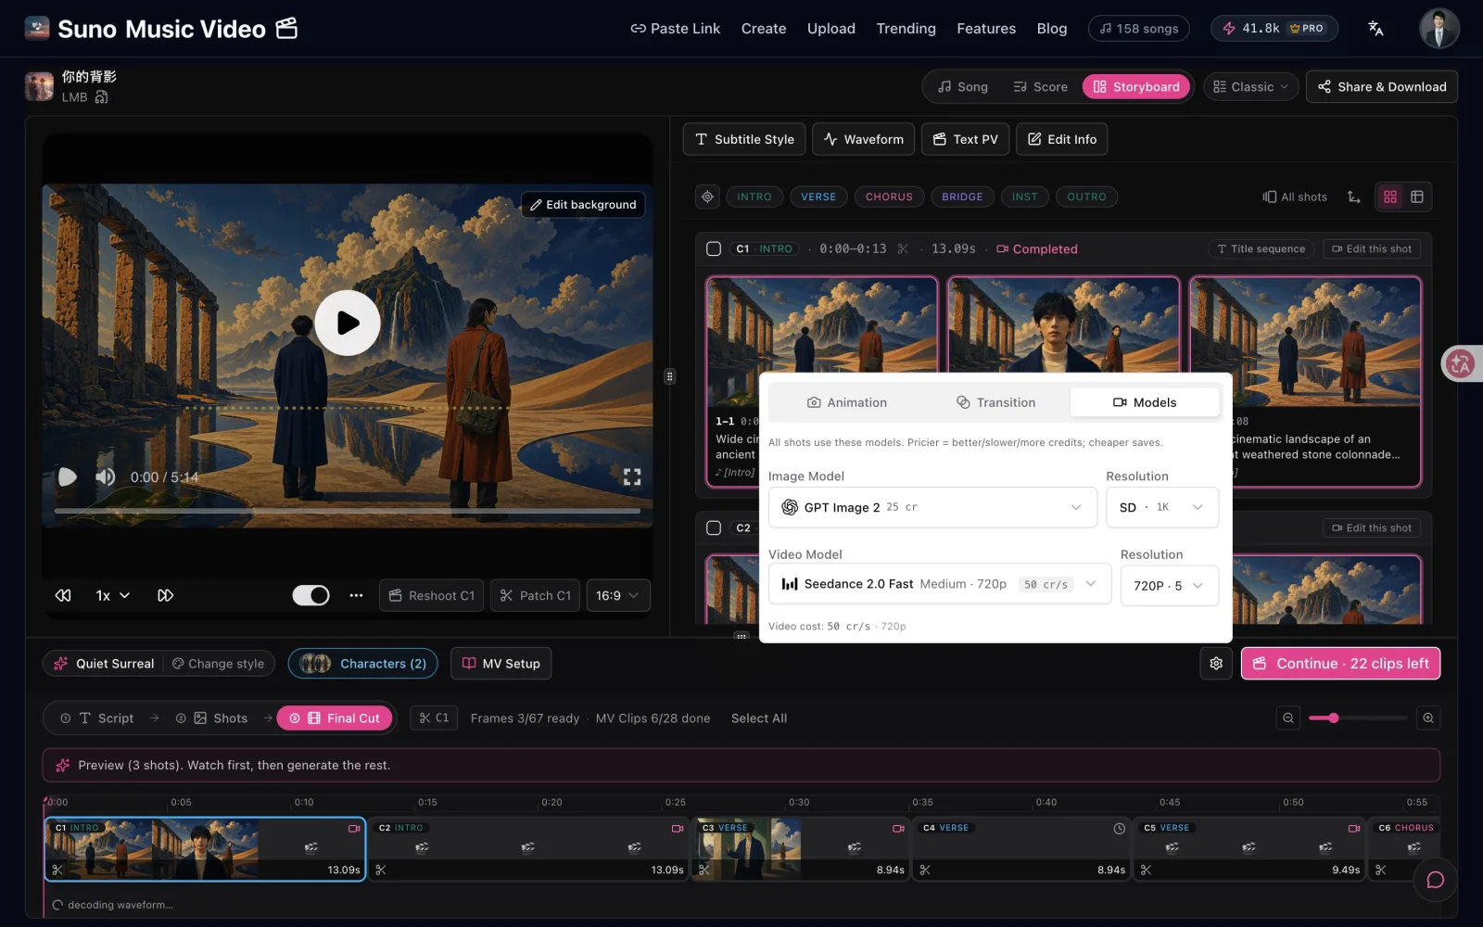The height and width of the screenshot is (927, 1483).
Task: Filter shots by the BRIDGE tag
Action: click(962, 197)
